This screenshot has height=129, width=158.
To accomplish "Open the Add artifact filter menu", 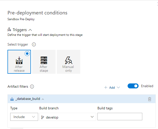I will pyautogui.click(x=112, y=87).
